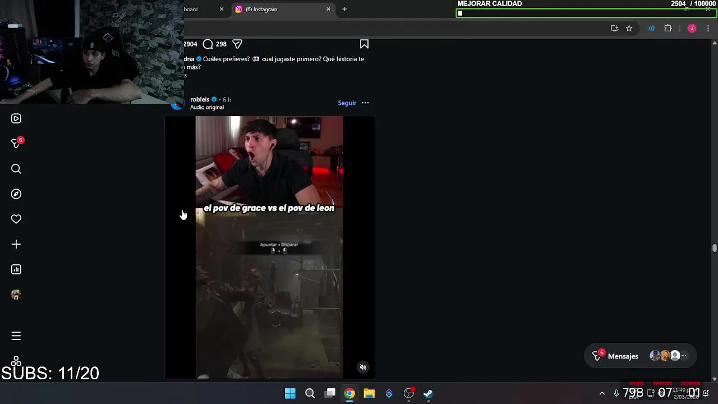Viewport: 718px width, 404px height.
Task: Open Instagram search in the sidebar
Action: (16, 169)
